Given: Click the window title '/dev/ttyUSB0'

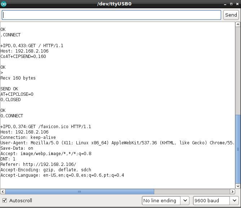Looking at the screenshot, I should (114, 4).
